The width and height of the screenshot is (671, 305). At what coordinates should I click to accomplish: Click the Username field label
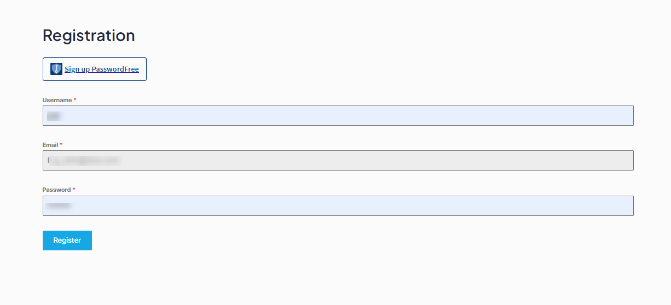(57, 100)
